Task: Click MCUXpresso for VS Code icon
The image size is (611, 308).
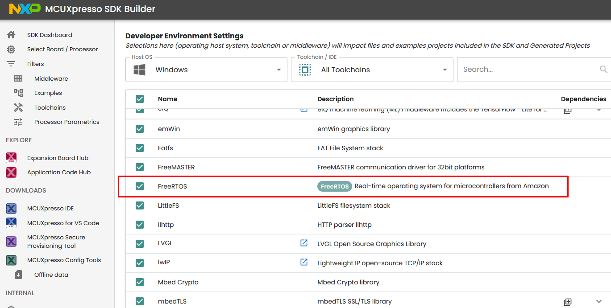Action: click(x=11, y=223)
